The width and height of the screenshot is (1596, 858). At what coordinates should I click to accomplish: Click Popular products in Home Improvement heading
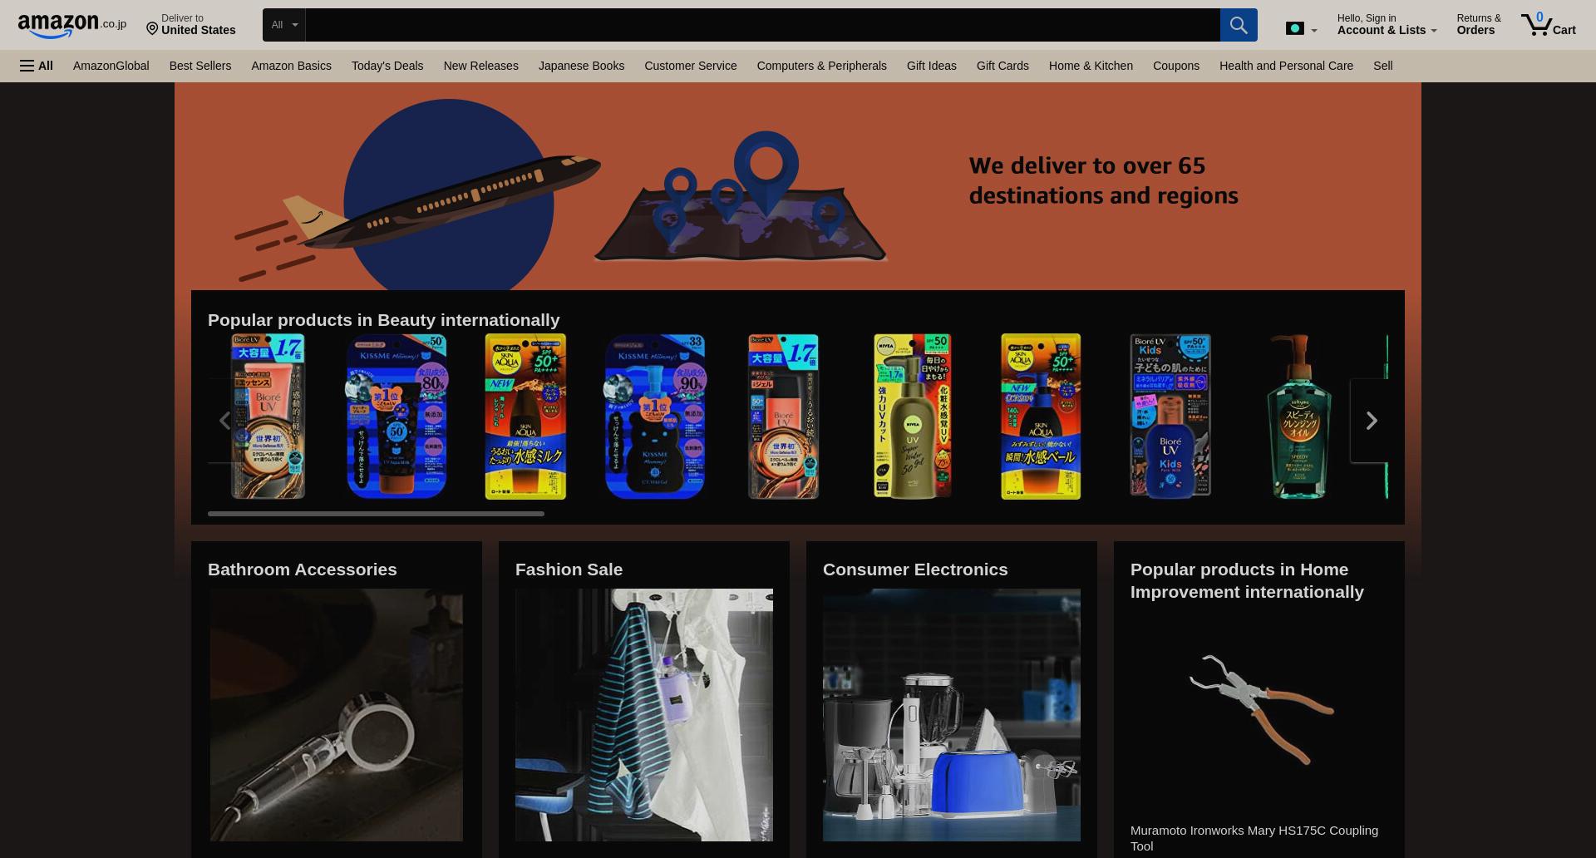[x=1247, y=580]
